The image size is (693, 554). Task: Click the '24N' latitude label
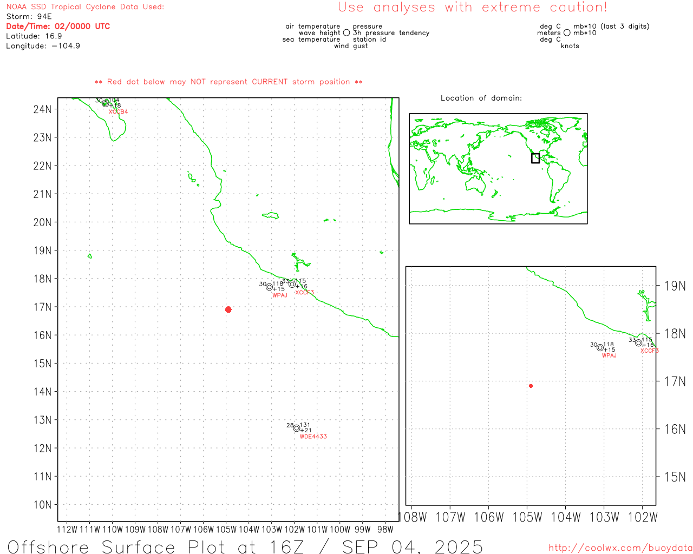pos(42,109)
